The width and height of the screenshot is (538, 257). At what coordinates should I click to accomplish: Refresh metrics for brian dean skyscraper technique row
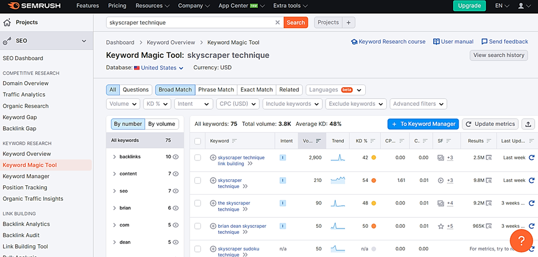(531, 226)
